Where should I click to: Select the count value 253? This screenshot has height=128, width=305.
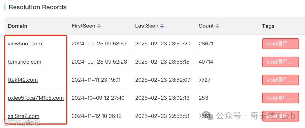point(203,98)
